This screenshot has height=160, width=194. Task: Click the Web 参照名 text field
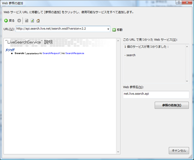156,95
